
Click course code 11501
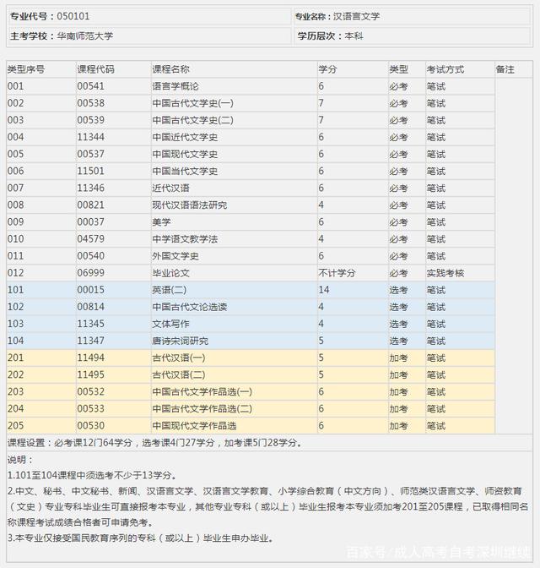[x=90, y=171]
